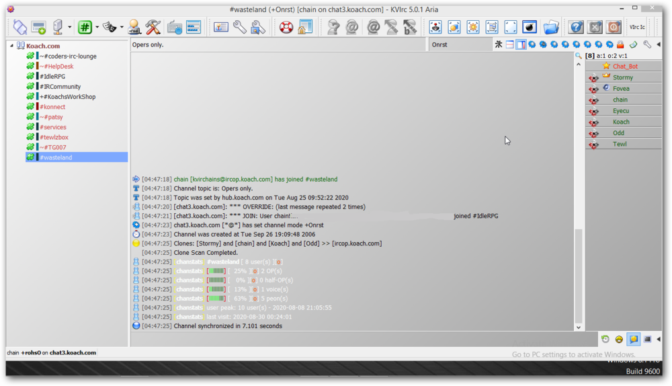Click the chat scrollbar down arrow
Screen dimensions: 672x386
point(578,327)
